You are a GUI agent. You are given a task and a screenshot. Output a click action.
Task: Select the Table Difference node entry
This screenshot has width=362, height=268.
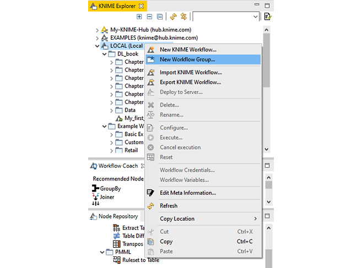pyautogui.click(x=128, y=236)
